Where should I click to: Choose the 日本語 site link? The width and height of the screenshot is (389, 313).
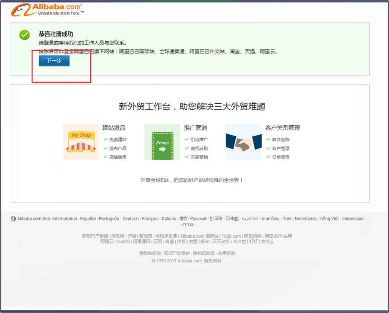[232, 219]
